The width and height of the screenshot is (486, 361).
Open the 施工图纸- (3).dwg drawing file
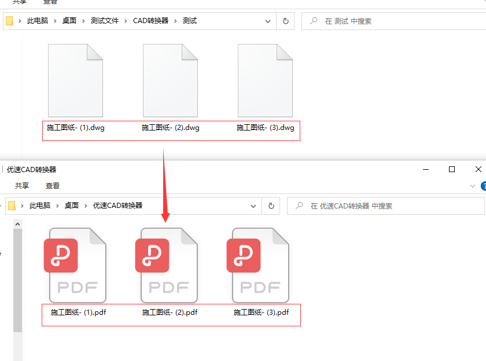click(266, 79)
